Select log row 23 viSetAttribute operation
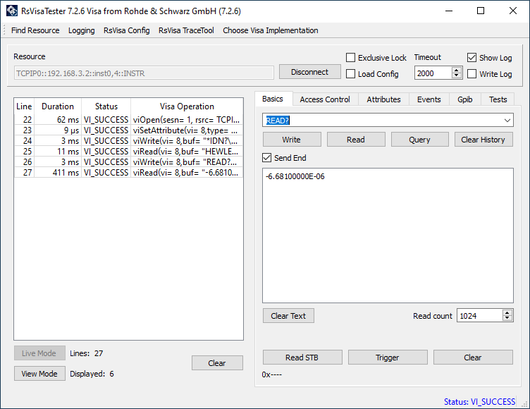The height and width of the screenshot is (409, 530). [128, 130]
